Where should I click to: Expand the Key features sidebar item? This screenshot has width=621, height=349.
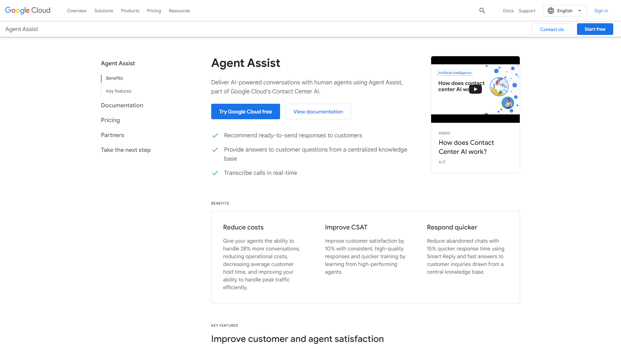119,91
